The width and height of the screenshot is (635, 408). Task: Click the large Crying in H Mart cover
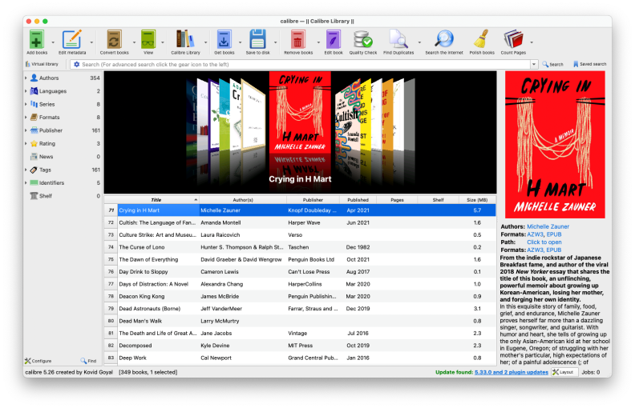(x=555, y=145)
